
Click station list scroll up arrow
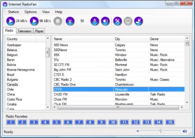click(187, 38)
